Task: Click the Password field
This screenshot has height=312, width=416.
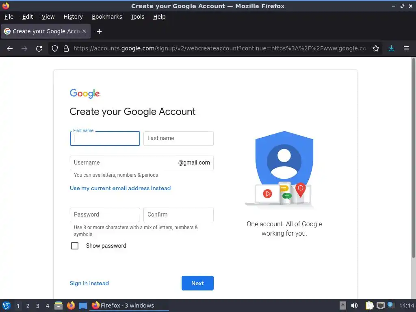Action: pyautogui.click(x=105, y=214)
